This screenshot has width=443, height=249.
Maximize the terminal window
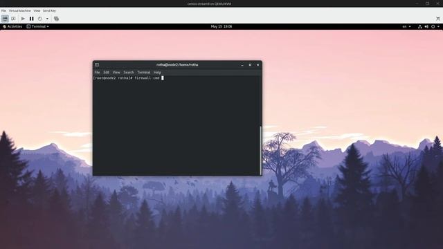click(x=250, y=64)
